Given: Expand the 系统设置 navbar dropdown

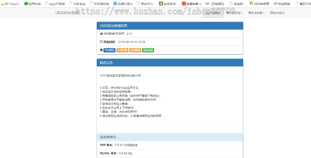Looking at the screenshot, I should click(x=256, y=13).
